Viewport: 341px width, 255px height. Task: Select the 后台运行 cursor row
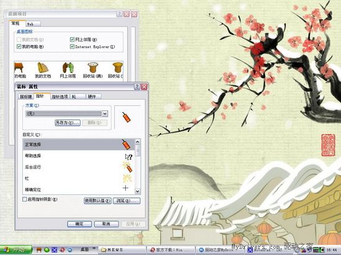coord(79,167)
